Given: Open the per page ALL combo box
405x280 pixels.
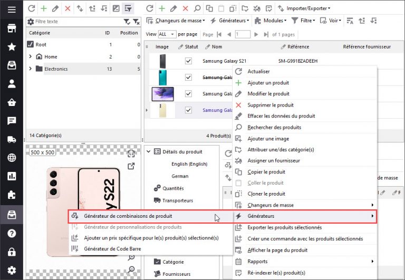Looking at the screenshot, I should coord(167,34).
